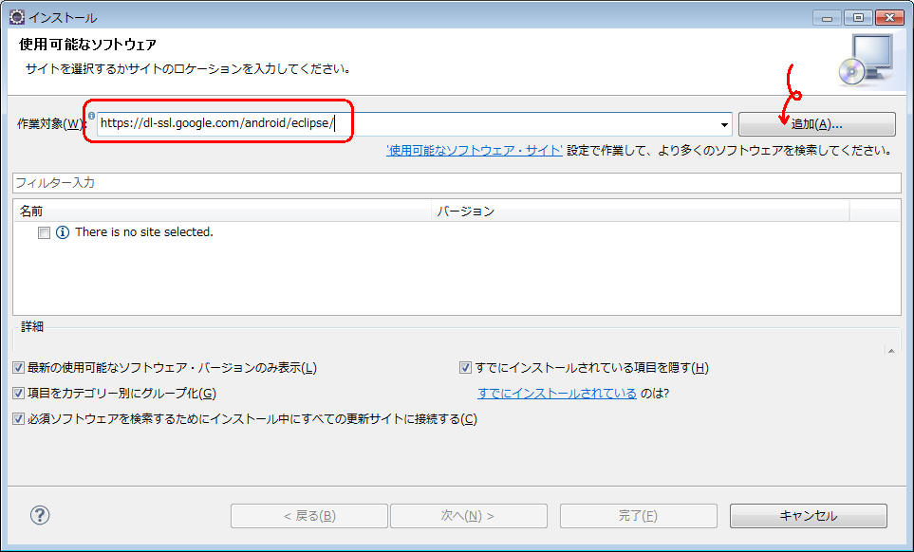Toggle hide already installed items checkbox
This screenshot has height=552, width=914.
pyautogui.click(x=465, y=368)
